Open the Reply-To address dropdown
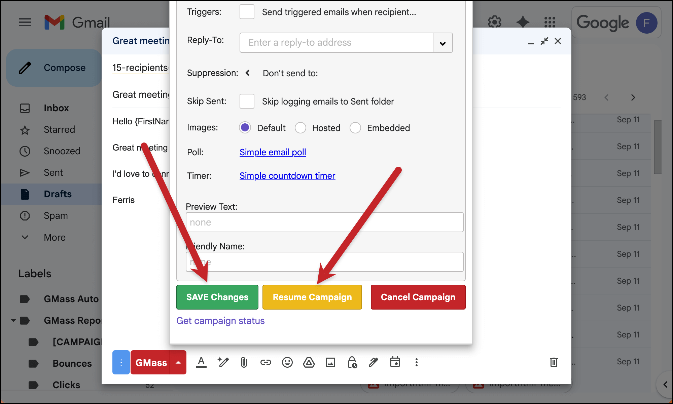 pos(442,43)
